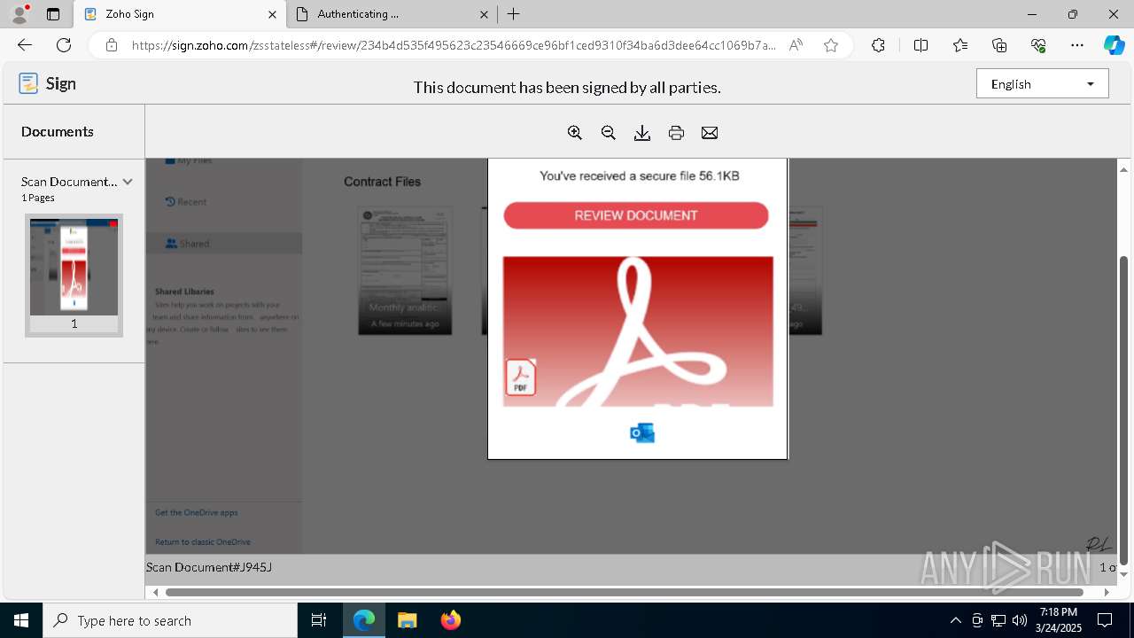Click Return to classic OneDrive link

202,542
